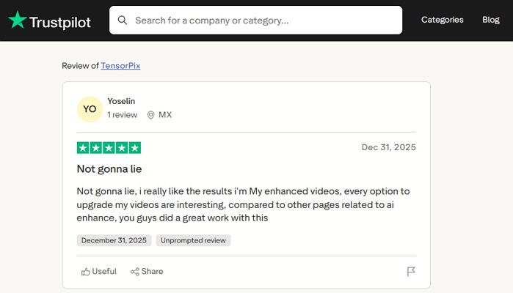Click the Share button label
This screenshot has width=513, height=293.
(x=153, y=272)
